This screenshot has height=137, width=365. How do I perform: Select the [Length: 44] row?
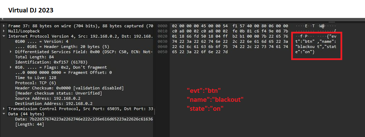click(x=29, y=124)
